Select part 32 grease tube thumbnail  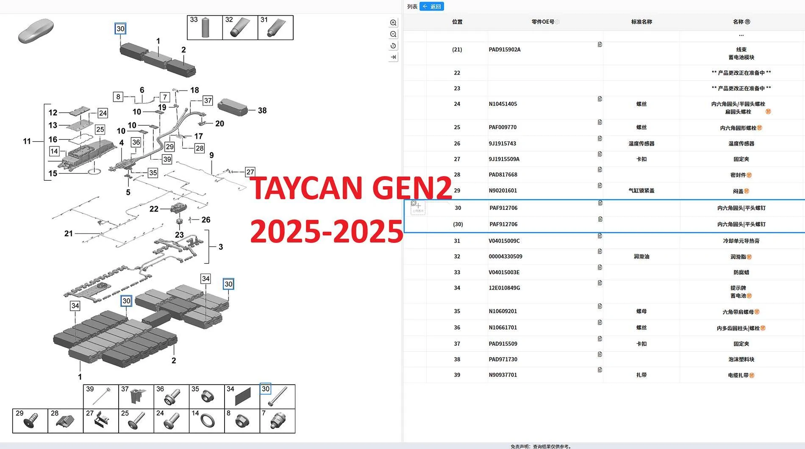[240, 28]
